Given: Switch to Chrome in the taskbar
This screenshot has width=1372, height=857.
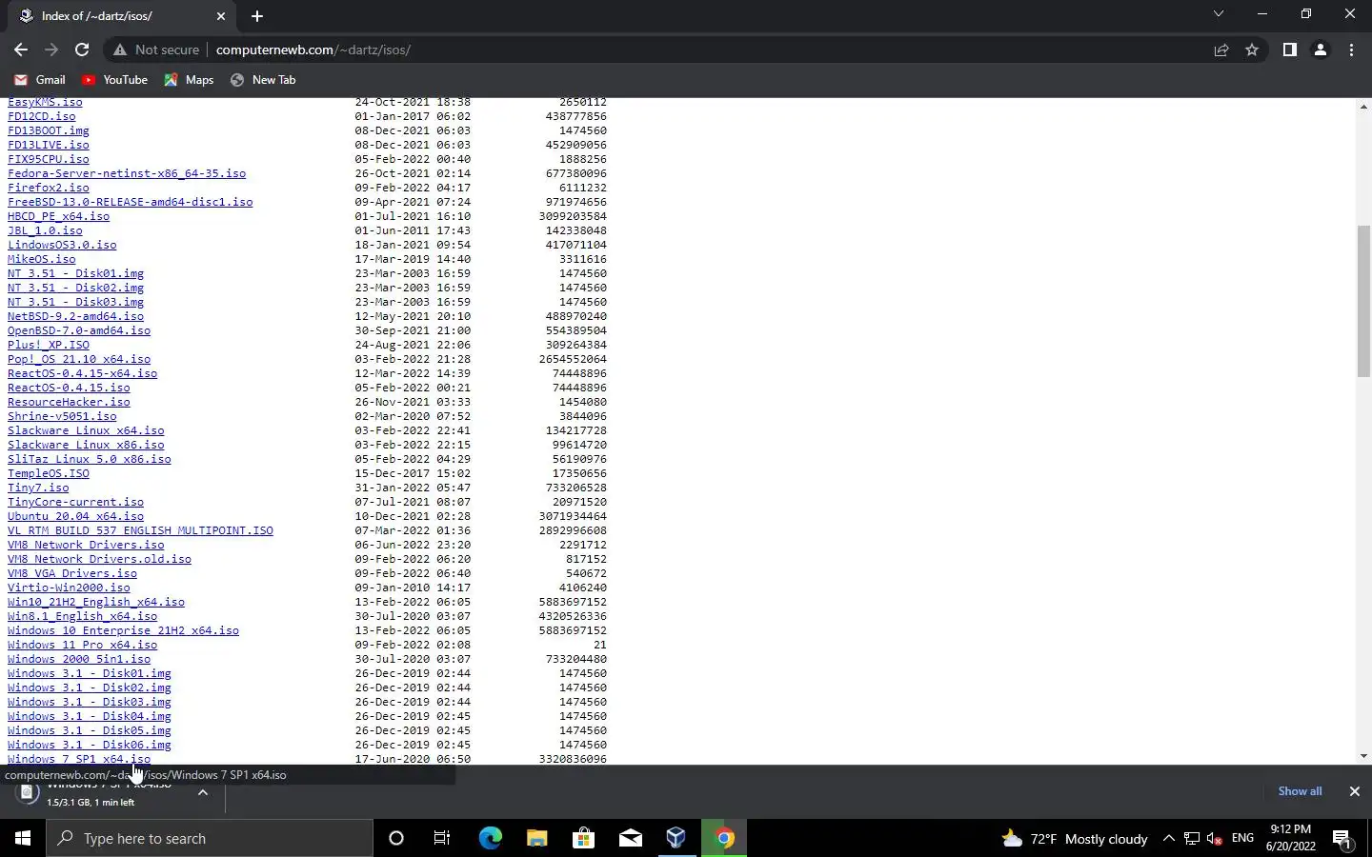Looking at the screenshot, I should tap(724, 838).
